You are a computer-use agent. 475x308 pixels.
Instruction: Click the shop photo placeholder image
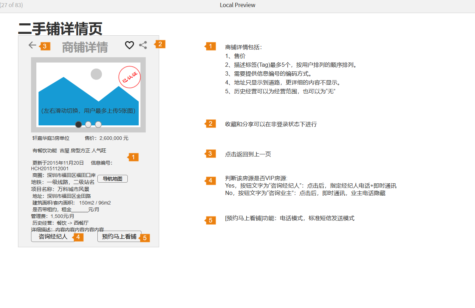88,94
